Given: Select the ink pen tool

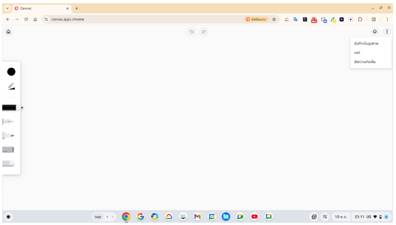Looking at the screenshot, I should (8, 122).
